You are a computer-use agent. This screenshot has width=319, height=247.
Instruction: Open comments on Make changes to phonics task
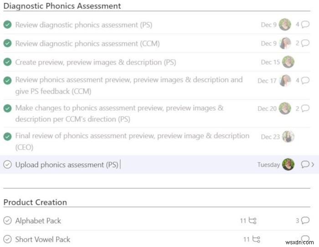pyautogui.click(x=305, y=108)
